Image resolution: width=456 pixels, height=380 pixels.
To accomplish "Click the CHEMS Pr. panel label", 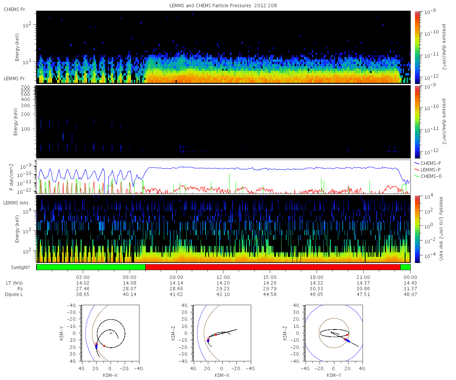I will pyautogui.click(x=15, y=9).
